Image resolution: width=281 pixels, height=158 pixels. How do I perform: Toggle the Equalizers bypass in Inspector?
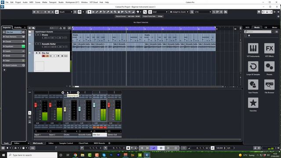click(23, 47)
